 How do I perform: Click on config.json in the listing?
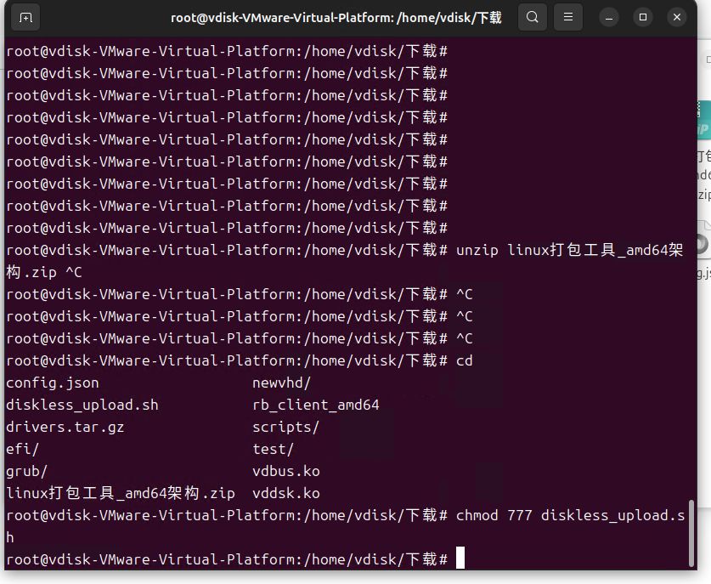tap(53, 383)
